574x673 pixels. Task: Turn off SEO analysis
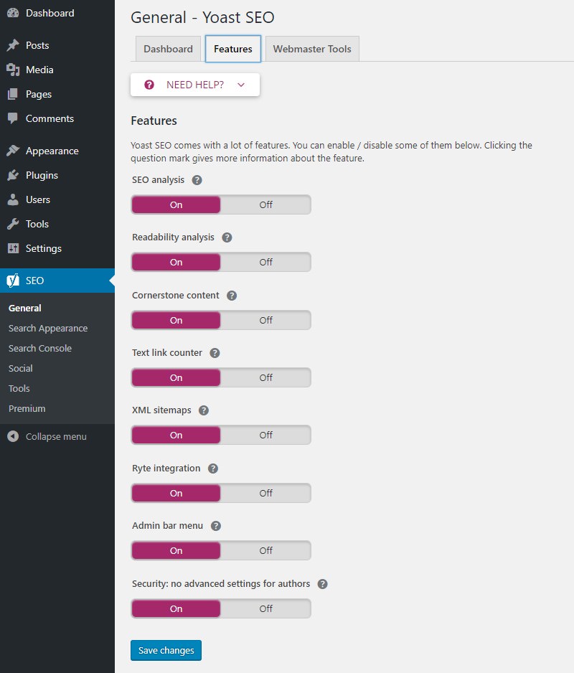click(265, 204)
